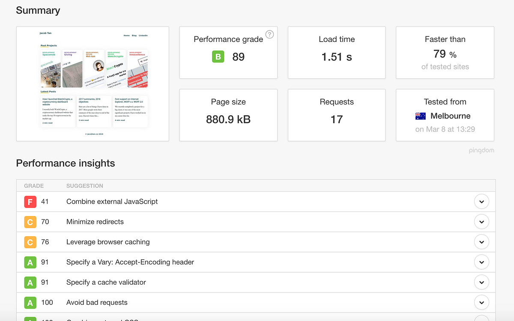
Task: Click the A badge beside Specify a cache validator
Action: 30,282
